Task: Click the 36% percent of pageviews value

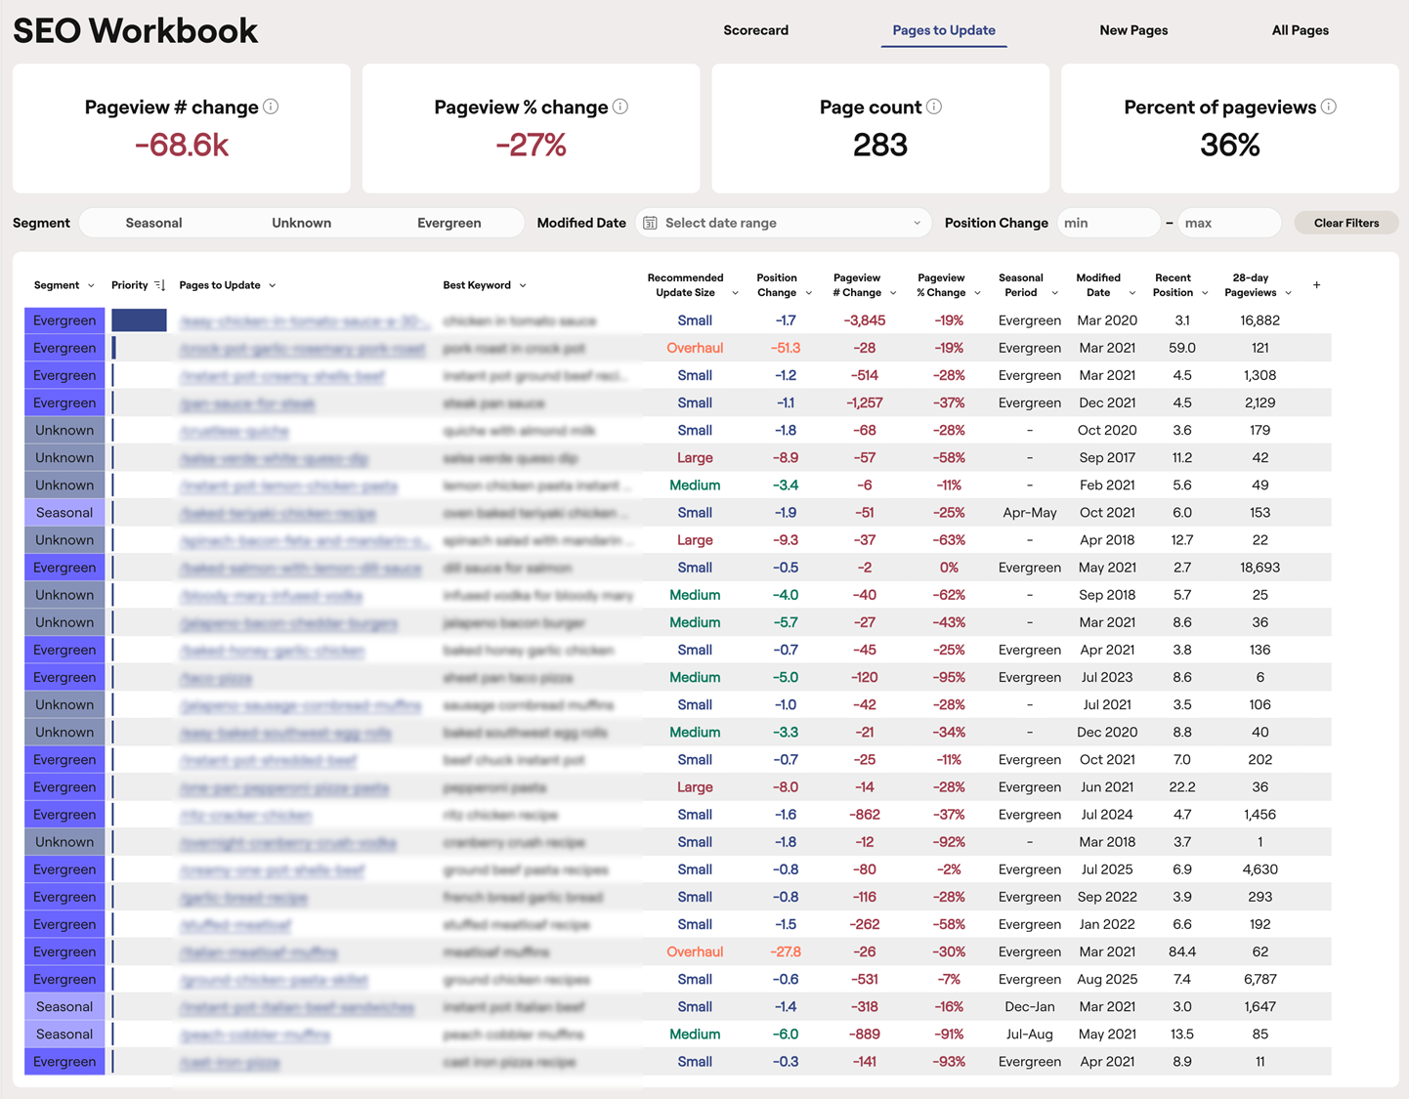Action: tap(1230, 146)
